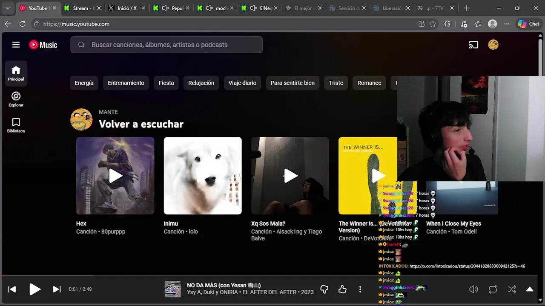Screen dimensions: 545x306
Task: Play the Hex song thumbnail
Action: coord(115,176)
